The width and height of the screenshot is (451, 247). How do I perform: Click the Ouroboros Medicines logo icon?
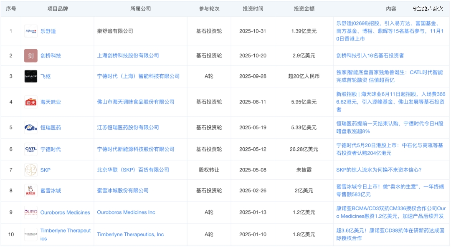click(31, 212)
